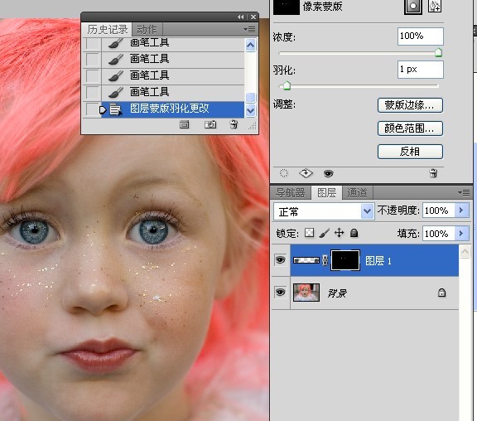Open the Layers panel flyout menu
The width and height of the screenshot is (477, 421).
[x=464, y=193]
